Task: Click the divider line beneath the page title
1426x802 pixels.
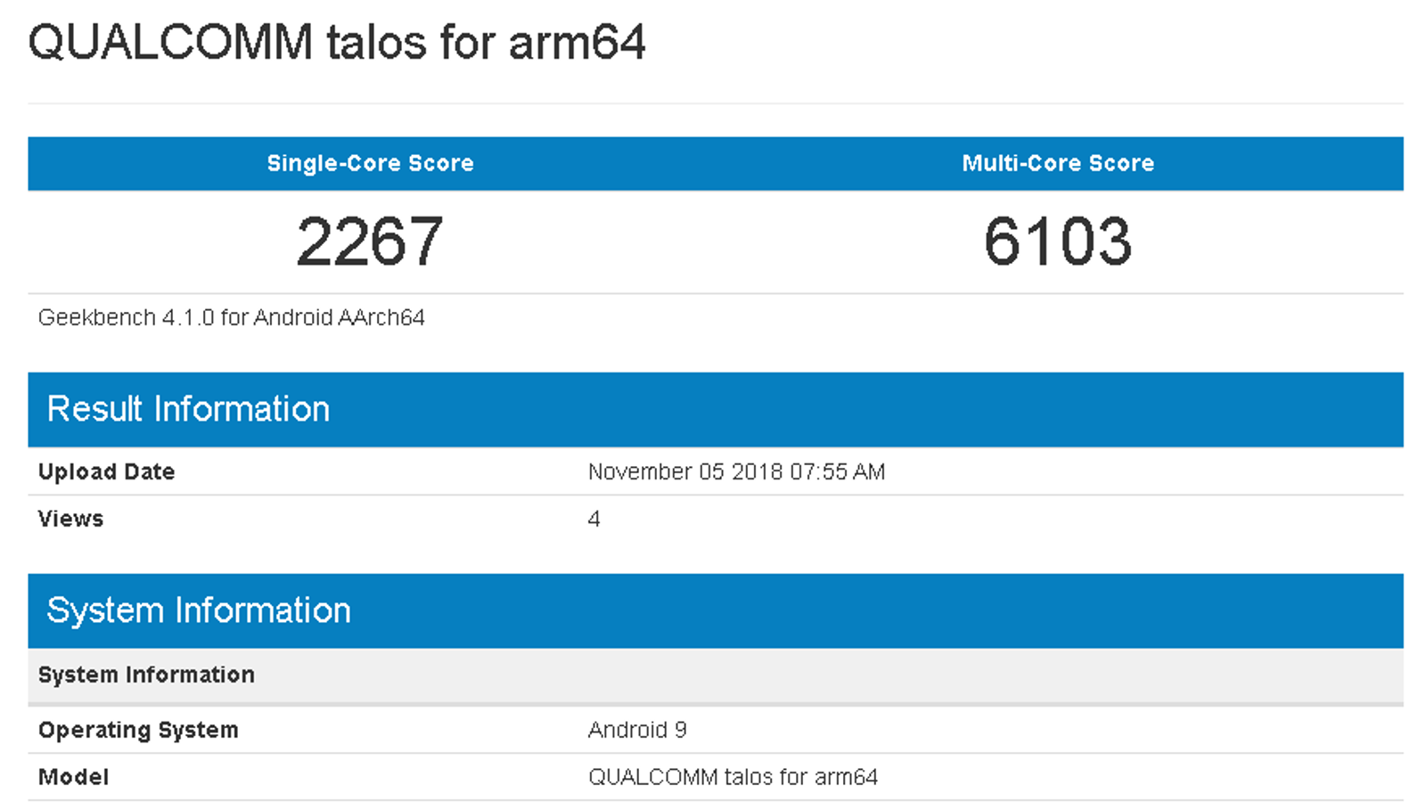Action: pyautogui.click(x=715, y=103)
